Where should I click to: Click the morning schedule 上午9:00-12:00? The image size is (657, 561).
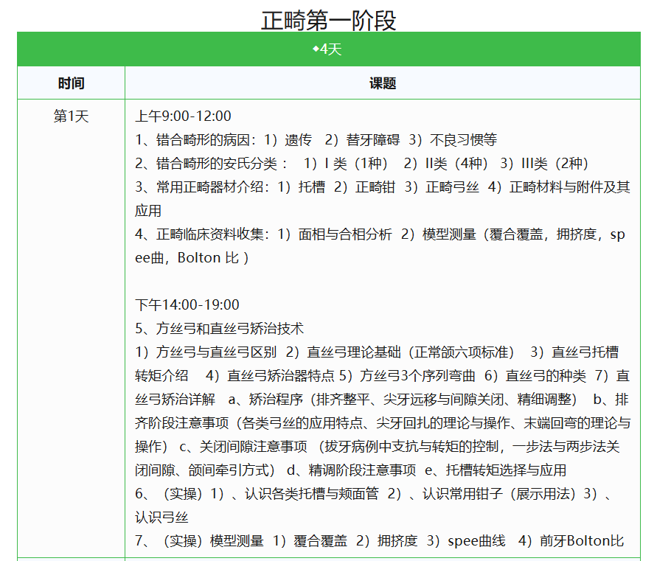point(183,116)
